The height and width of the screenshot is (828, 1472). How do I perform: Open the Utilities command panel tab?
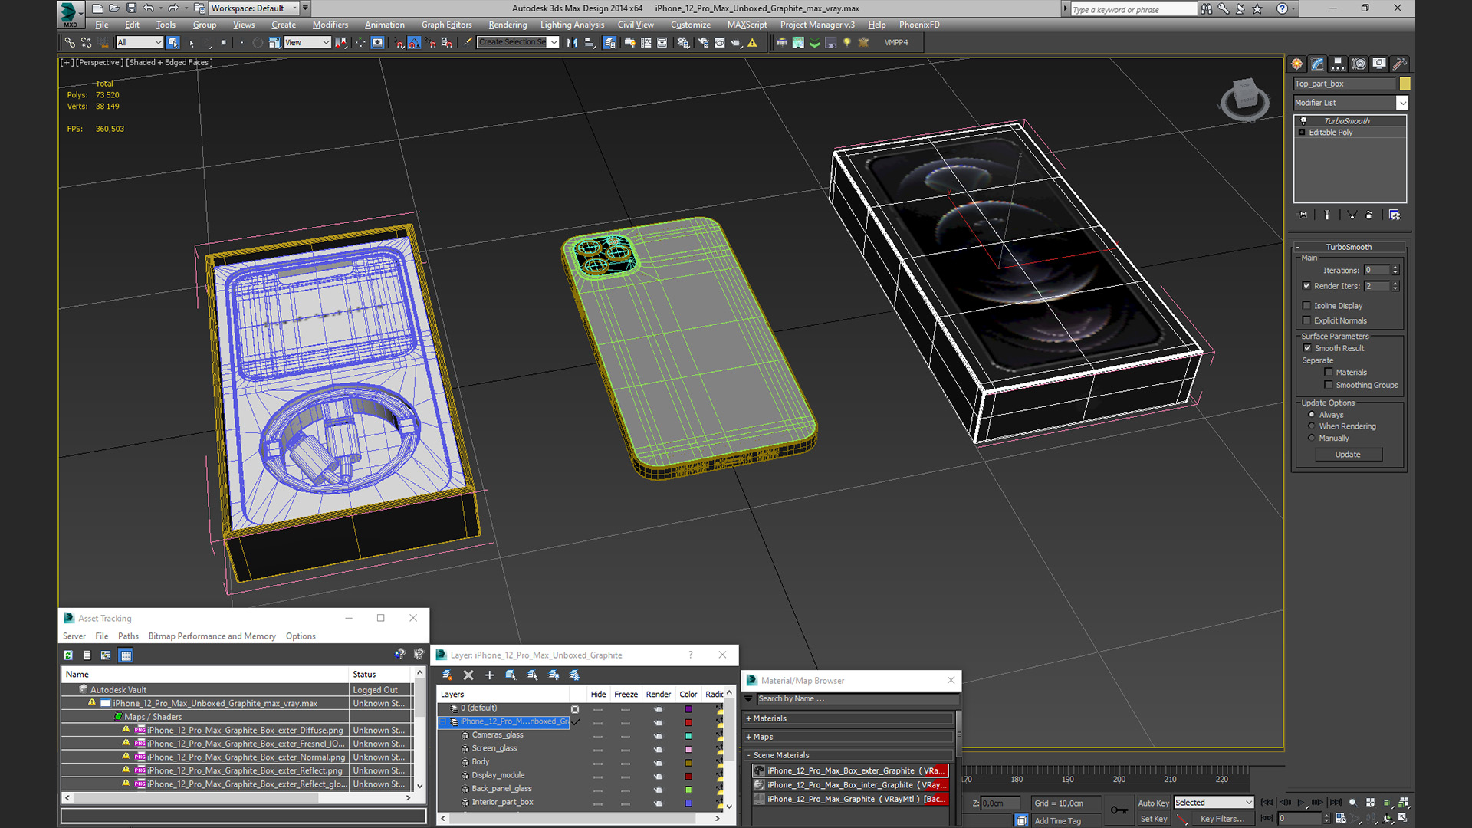click(1399, 64)
